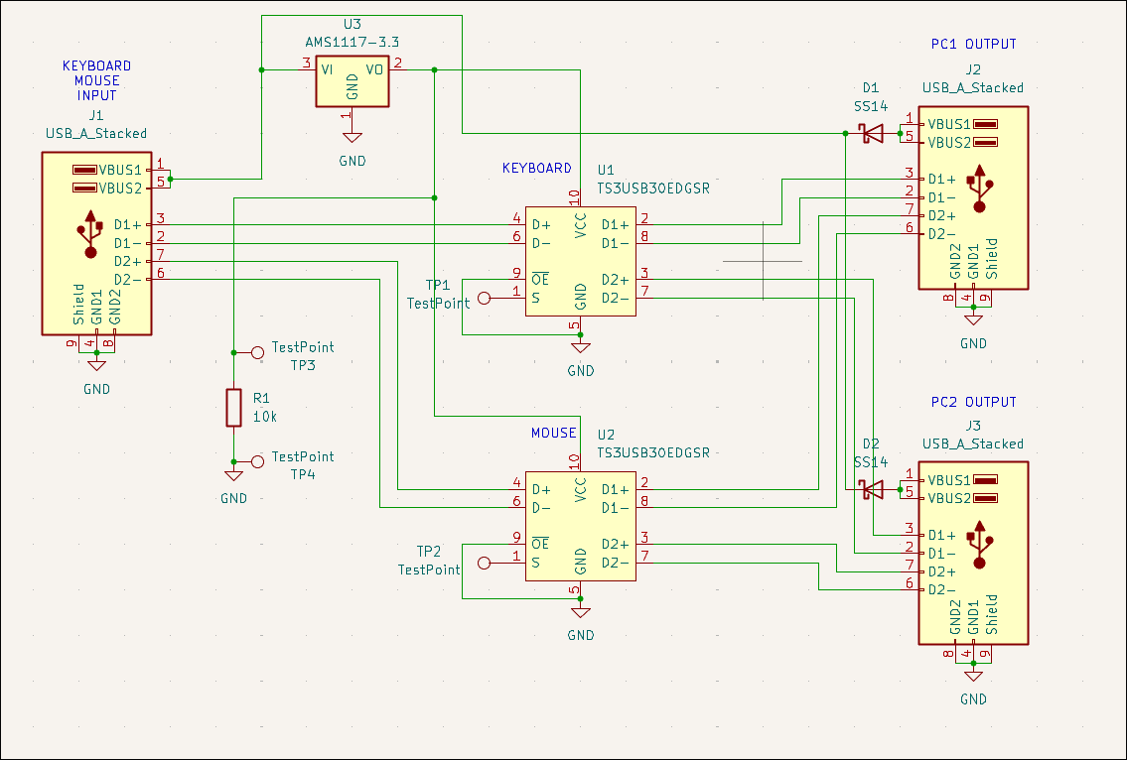The width and height of the screenshot is (1127, 760).
Task: Click the R1 resistor symbol
Action: 233,407
